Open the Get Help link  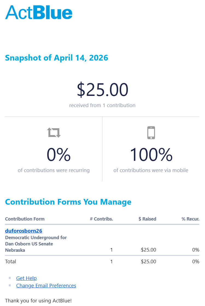pos(27,278)
